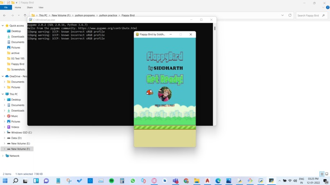The height and width of the screenshot is (185, 330).
Task: Expand the Network tree node
Action: pyautogui.click(x=3, y=156)
